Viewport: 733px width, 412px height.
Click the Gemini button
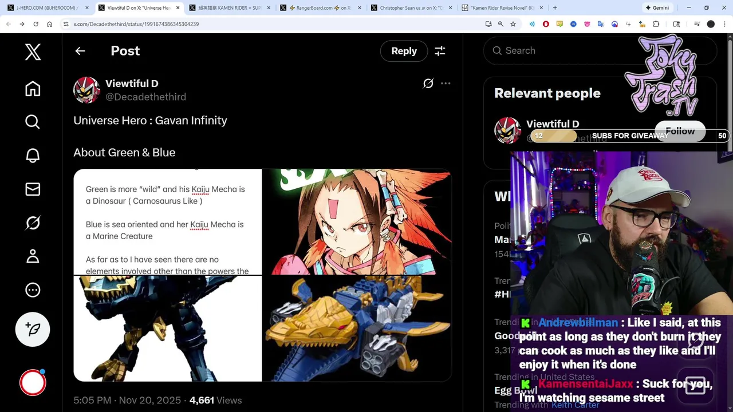pyautogui.click(x=657, y=8)
